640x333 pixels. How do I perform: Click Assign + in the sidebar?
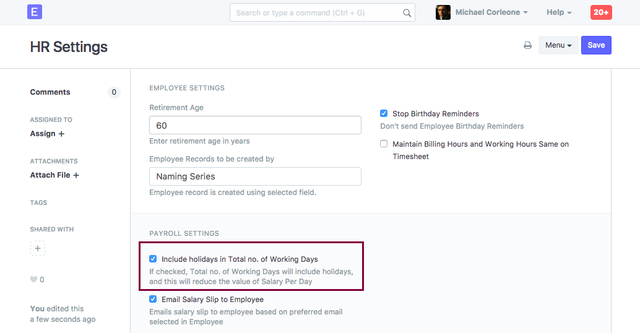[48, 134]
